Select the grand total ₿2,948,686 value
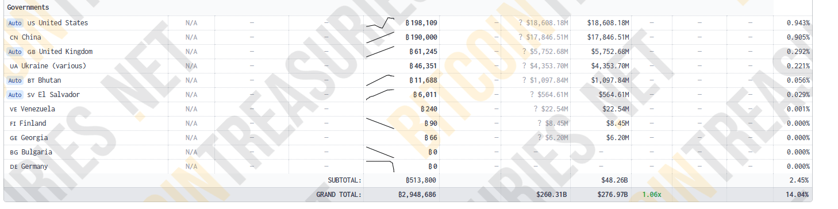 click(417, 195)
